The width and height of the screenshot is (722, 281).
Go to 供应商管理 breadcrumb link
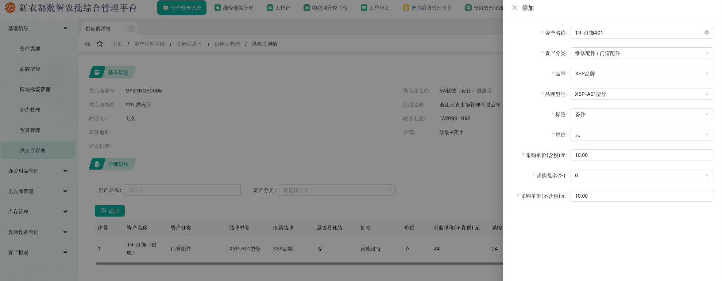227,44
